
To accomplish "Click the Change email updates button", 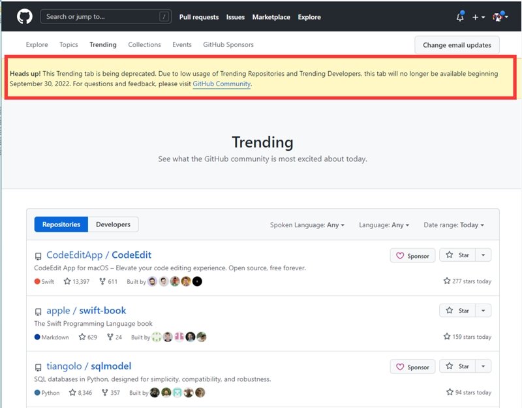I will (x=457, y=45).
